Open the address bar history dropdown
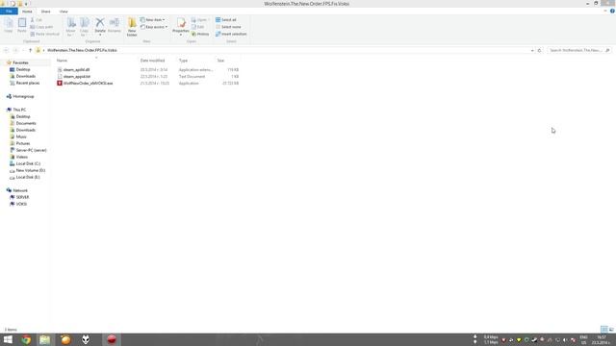The image size is (616, 346). [x=532, y=50]
